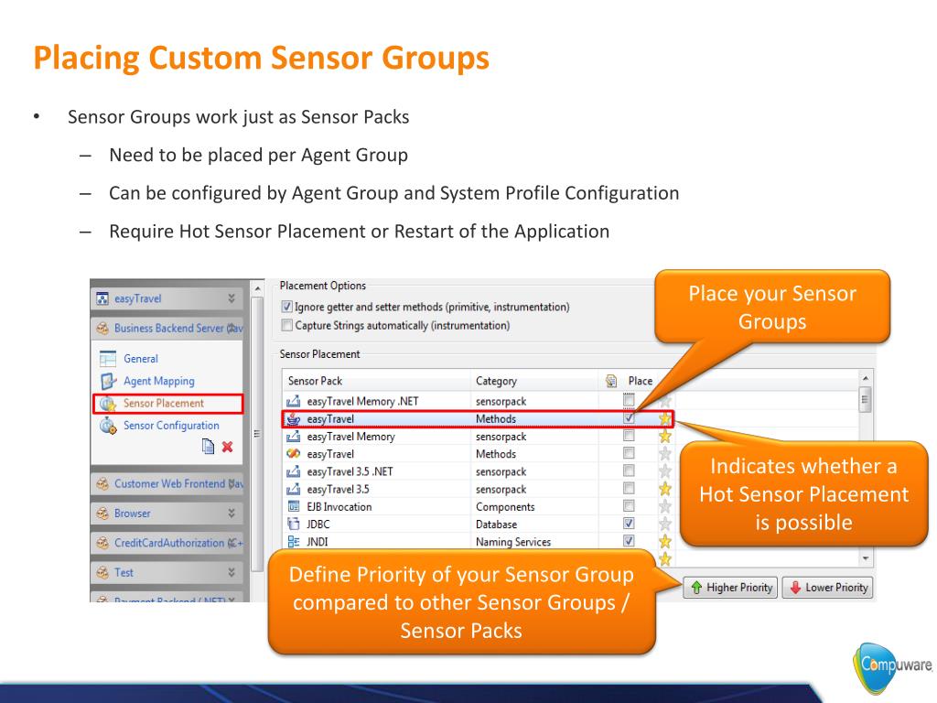
Task: Uncheck Place box for JDBC
Action: pyautogui.click(x=629, y=523)
